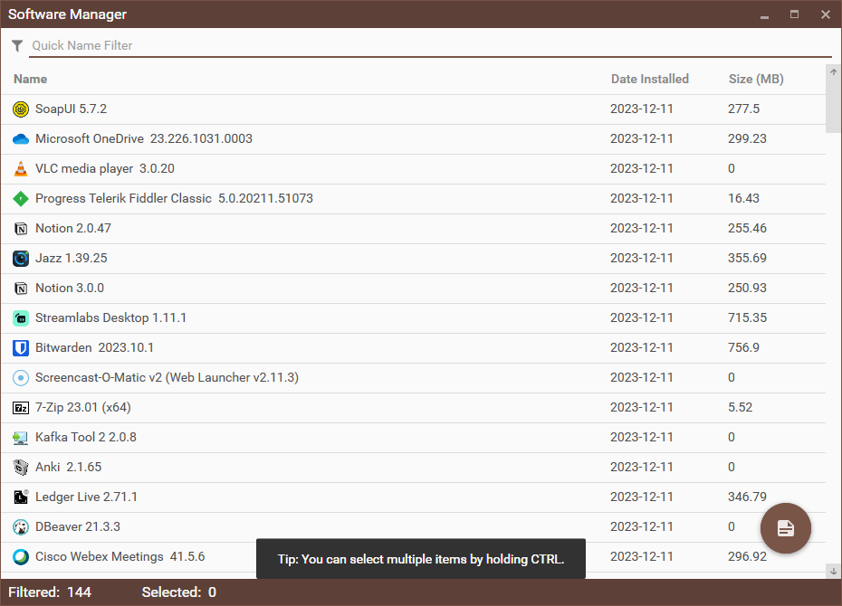The height and width of the screenshot is (606, 842).
Task: Select Streamlabs Desktop 1.11.1 entry
Action: pos(110,318)
